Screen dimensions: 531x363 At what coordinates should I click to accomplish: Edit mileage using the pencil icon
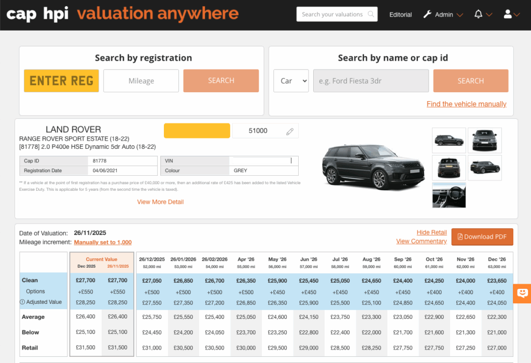point(290,130)
